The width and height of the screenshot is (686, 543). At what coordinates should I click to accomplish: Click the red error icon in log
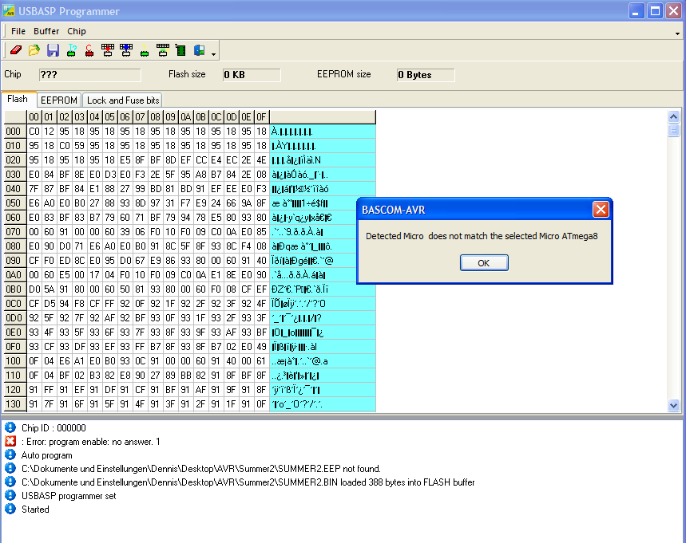[x=10, y=441]
